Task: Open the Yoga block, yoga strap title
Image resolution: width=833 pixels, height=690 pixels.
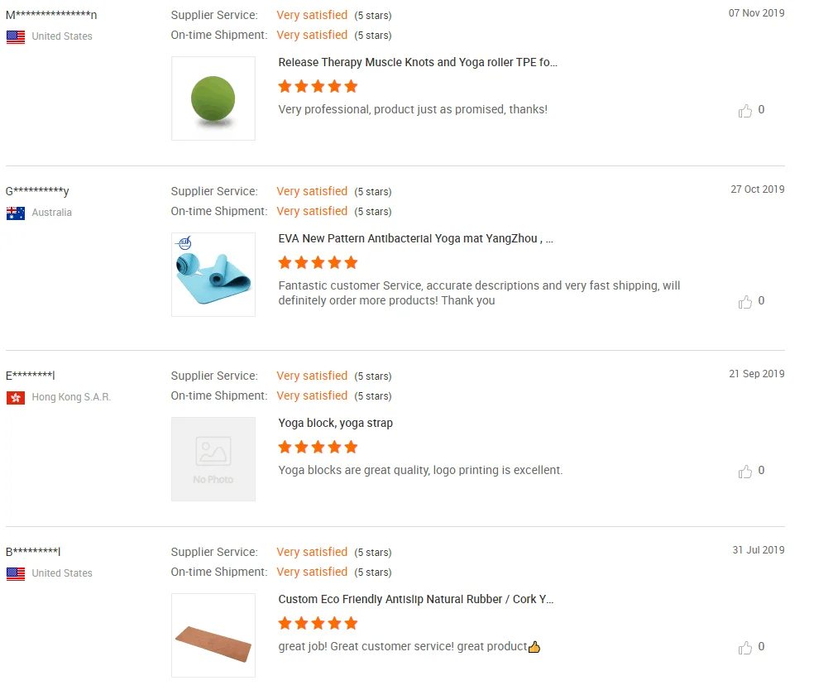Action: click(x=335, y=423)
